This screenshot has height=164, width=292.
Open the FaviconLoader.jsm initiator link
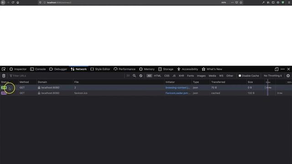pos(178,93)
